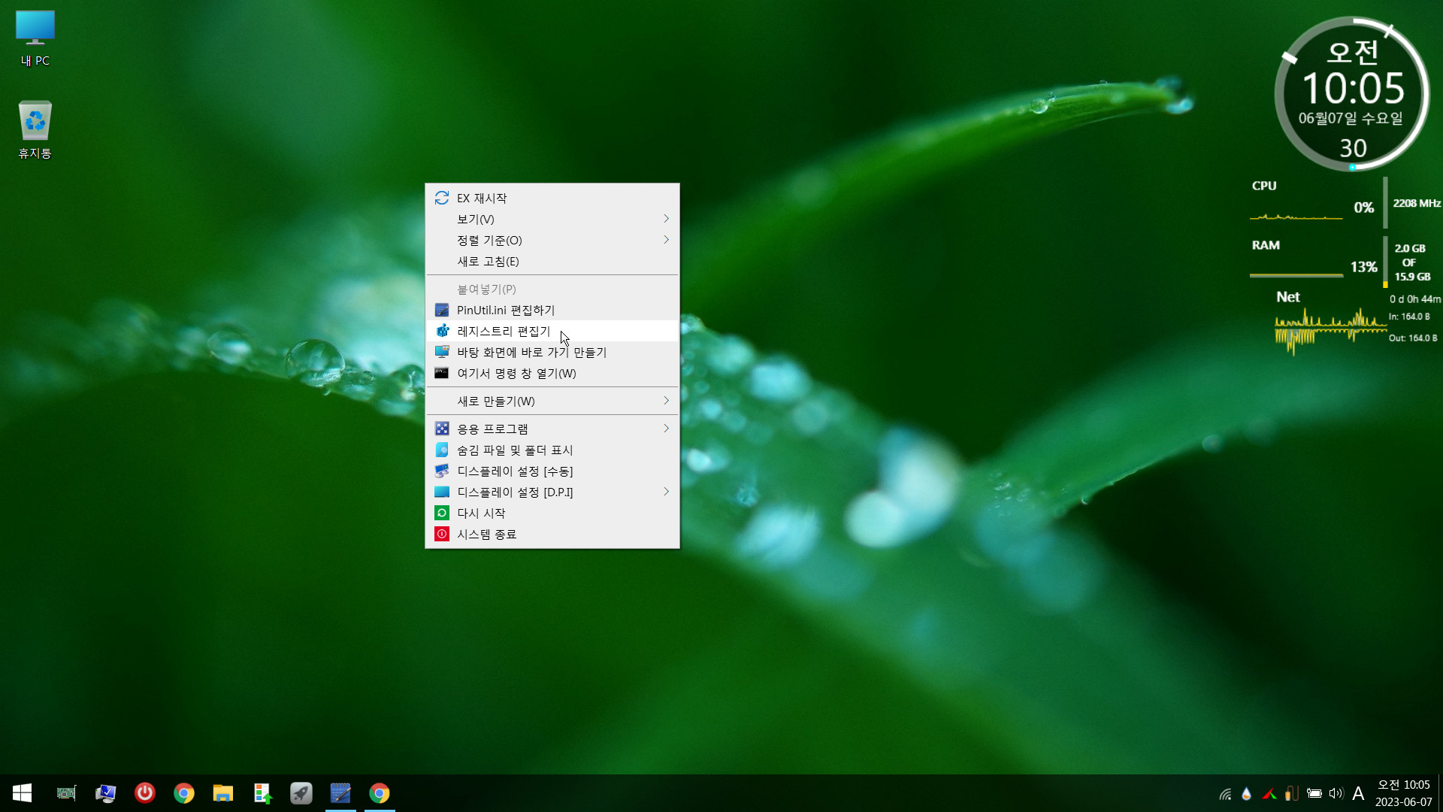Open the volume speaker tray icon
Screen dimensions: 1443x812
1336,793
